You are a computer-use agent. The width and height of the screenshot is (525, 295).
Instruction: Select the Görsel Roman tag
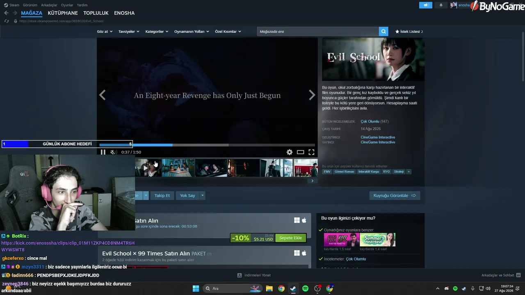click(x=344, y=172)
